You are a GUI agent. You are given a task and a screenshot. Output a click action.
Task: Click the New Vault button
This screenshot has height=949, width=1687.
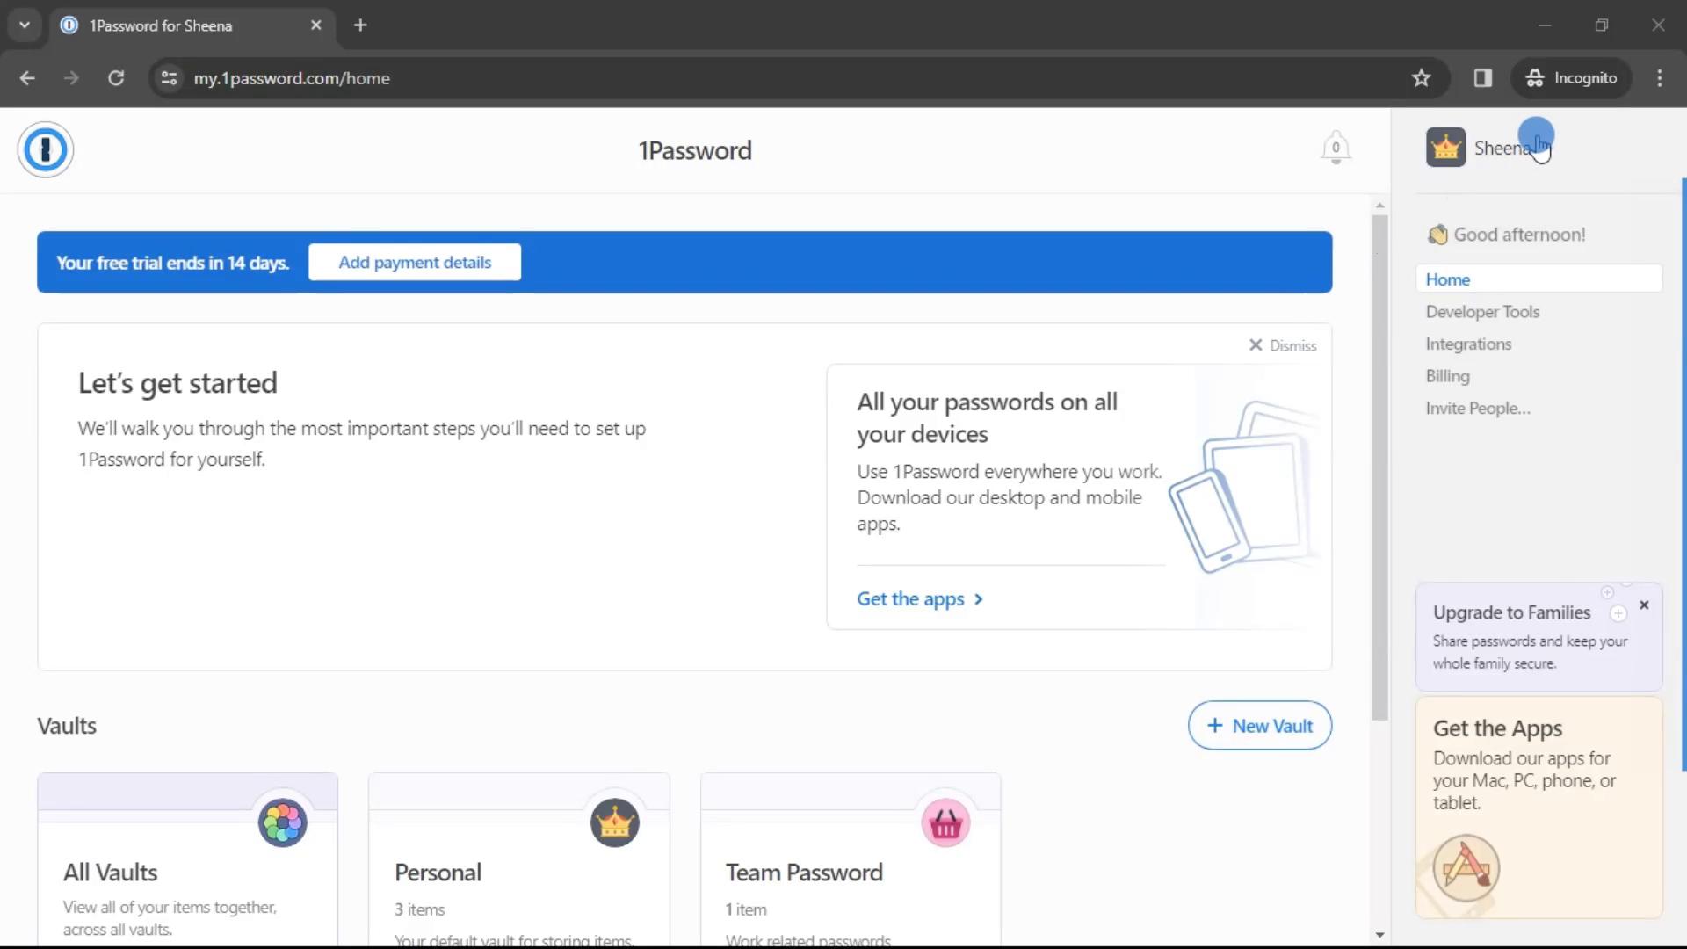[1259, 725]
